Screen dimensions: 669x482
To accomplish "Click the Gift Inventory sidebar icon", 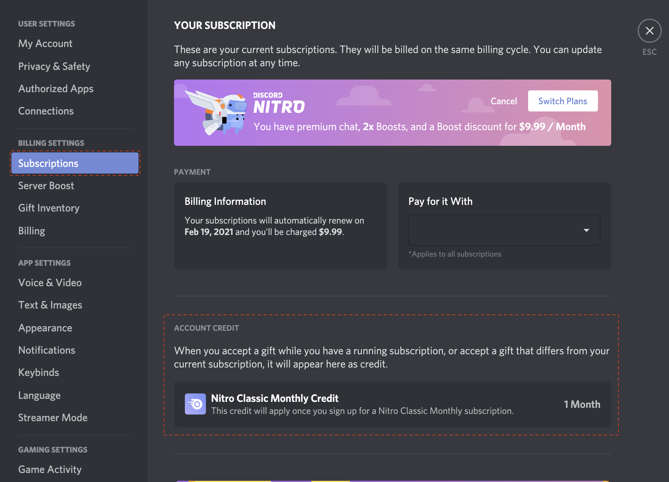I will (49, 208).
